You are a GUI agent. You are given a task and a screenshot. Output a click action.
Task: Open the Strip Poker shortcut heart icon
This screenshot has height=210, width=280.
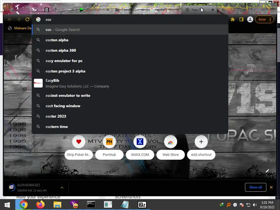79,142
